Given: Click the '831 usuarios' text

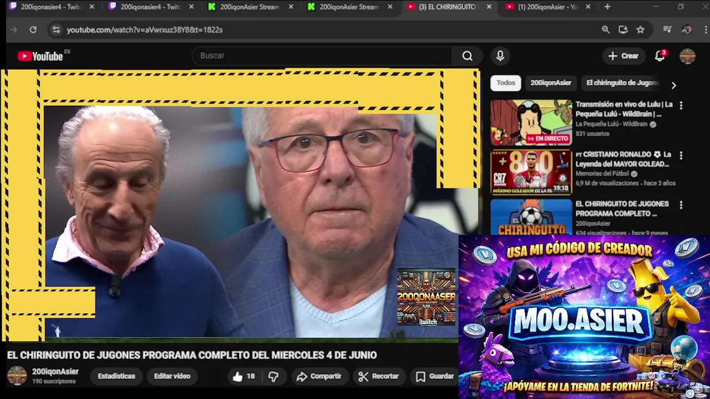Looking at the screenshot, I should click(x=592, y=134).
